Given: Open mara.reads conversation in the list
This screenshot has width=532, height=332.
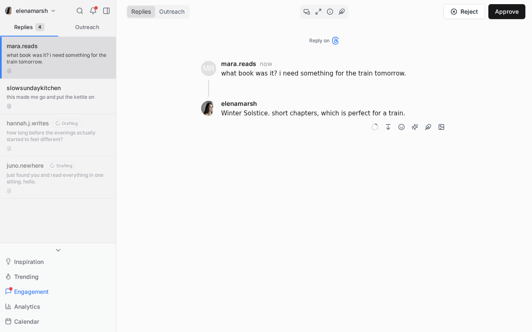Looking at the screenshot, I should pos(58,58).
